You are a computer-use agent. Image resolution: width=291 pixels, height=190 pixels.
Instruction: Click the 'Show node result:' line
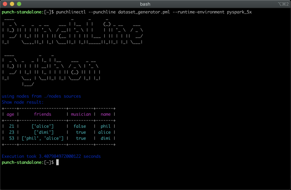(23, 102)
